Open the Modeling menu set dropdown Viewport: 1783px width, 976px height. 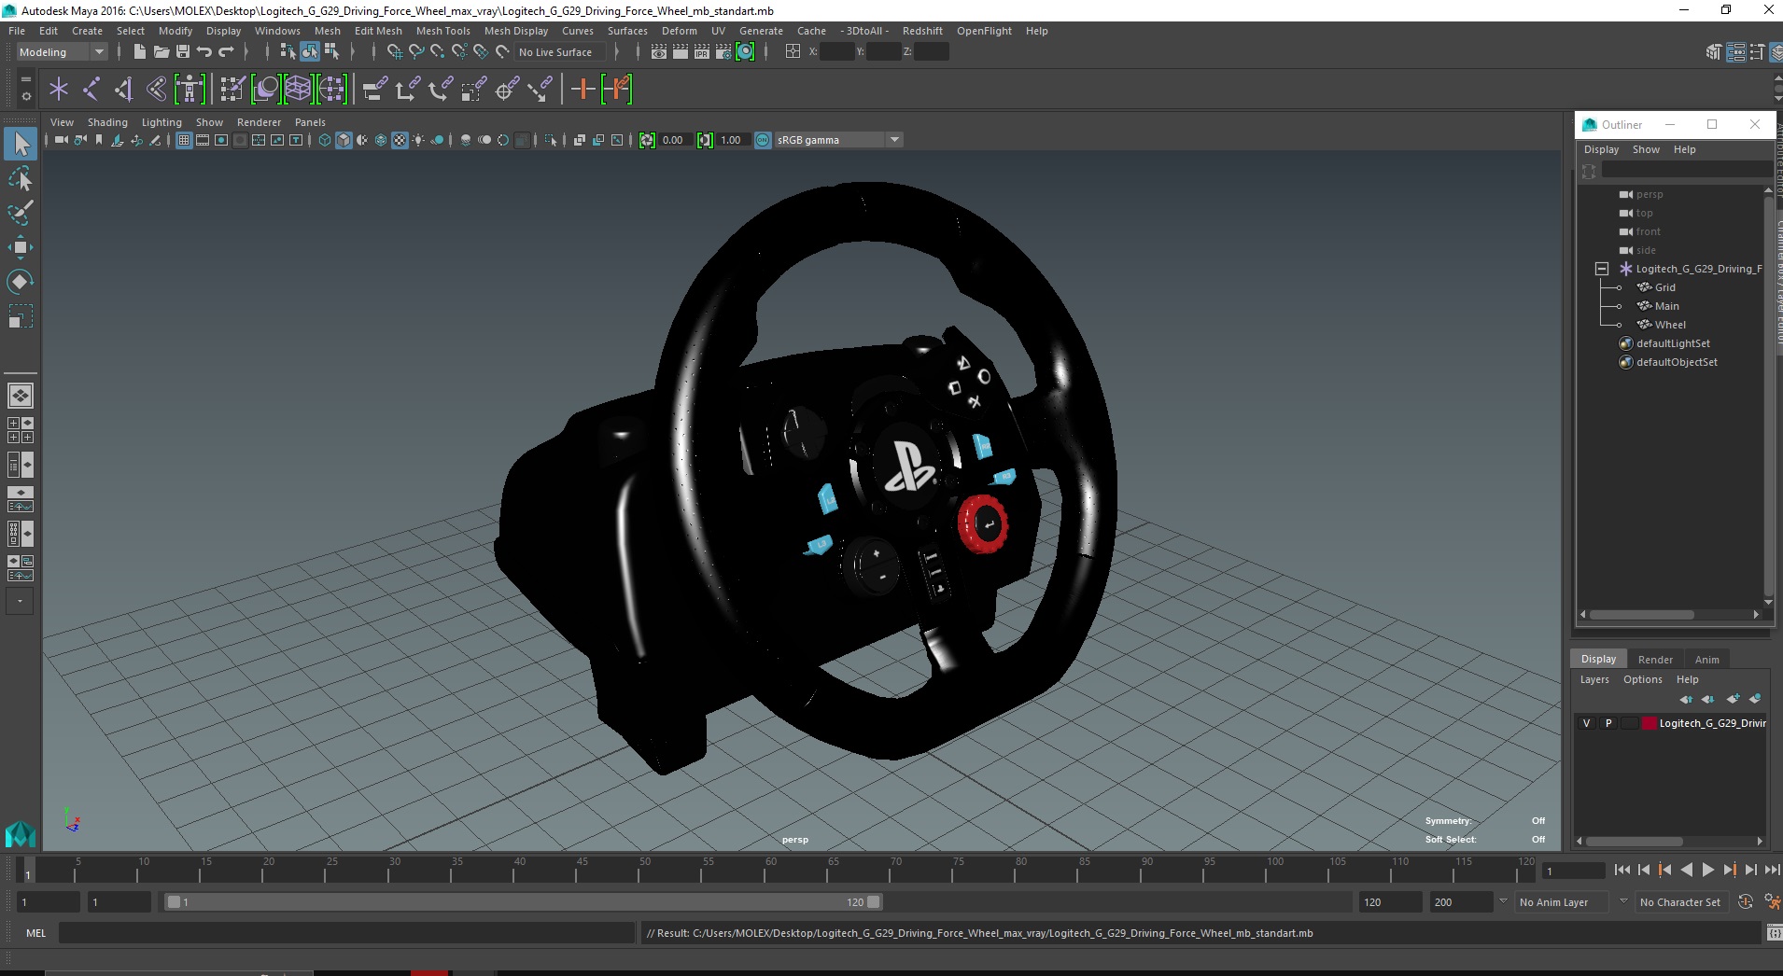62,52
